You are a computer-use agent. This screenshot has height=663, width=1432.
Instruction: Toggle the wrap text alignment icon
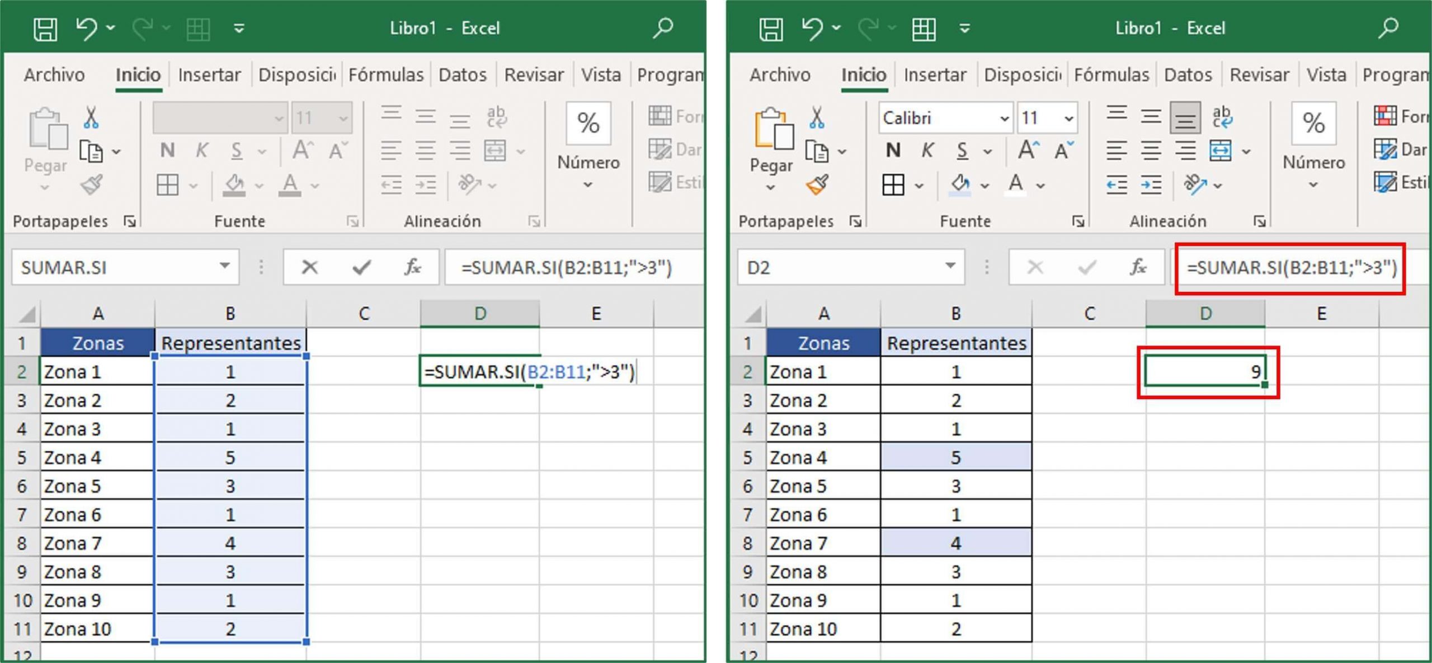coord(1223,117)
